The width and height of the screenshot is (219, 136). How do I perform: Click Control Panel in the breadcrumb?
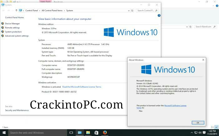[x=32, y=11]
